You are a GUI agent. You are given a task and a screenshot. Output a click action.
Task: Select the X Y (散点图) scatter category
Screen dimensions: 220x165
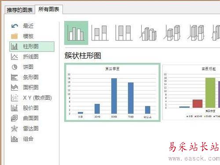pos(37,98)
